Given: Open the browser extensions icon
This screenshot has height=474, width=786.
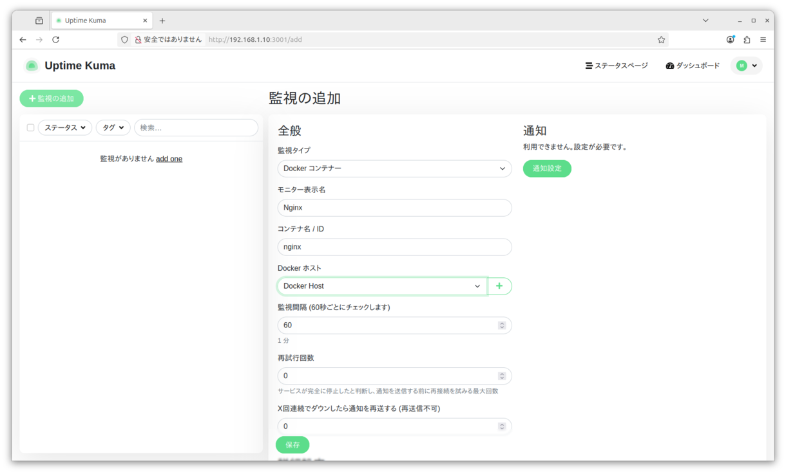Looking at the screenshot, I should tap(747, 40).
